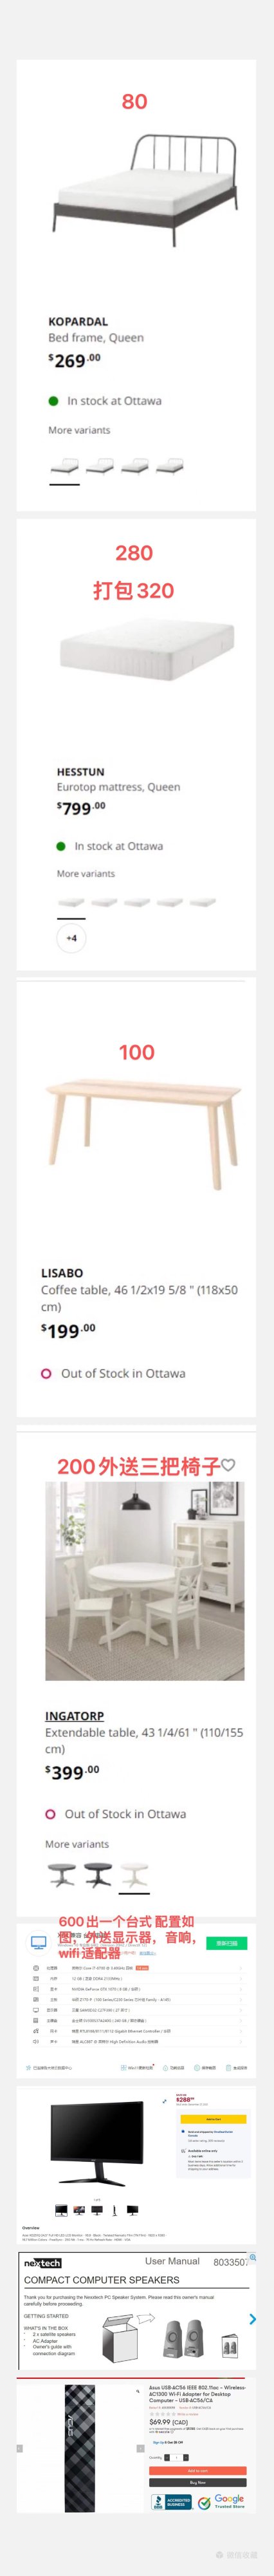Select the first KOPARDAL bed frame variant thumbnail
This screenshot has height=2576, width=274.
pos(64,466)
